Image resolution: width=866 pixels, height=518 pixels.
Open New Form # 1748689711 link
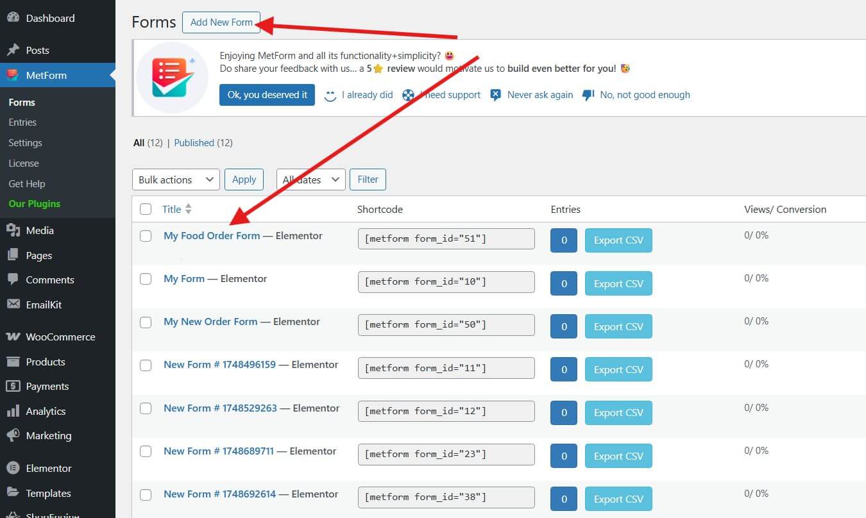(219, 451)
